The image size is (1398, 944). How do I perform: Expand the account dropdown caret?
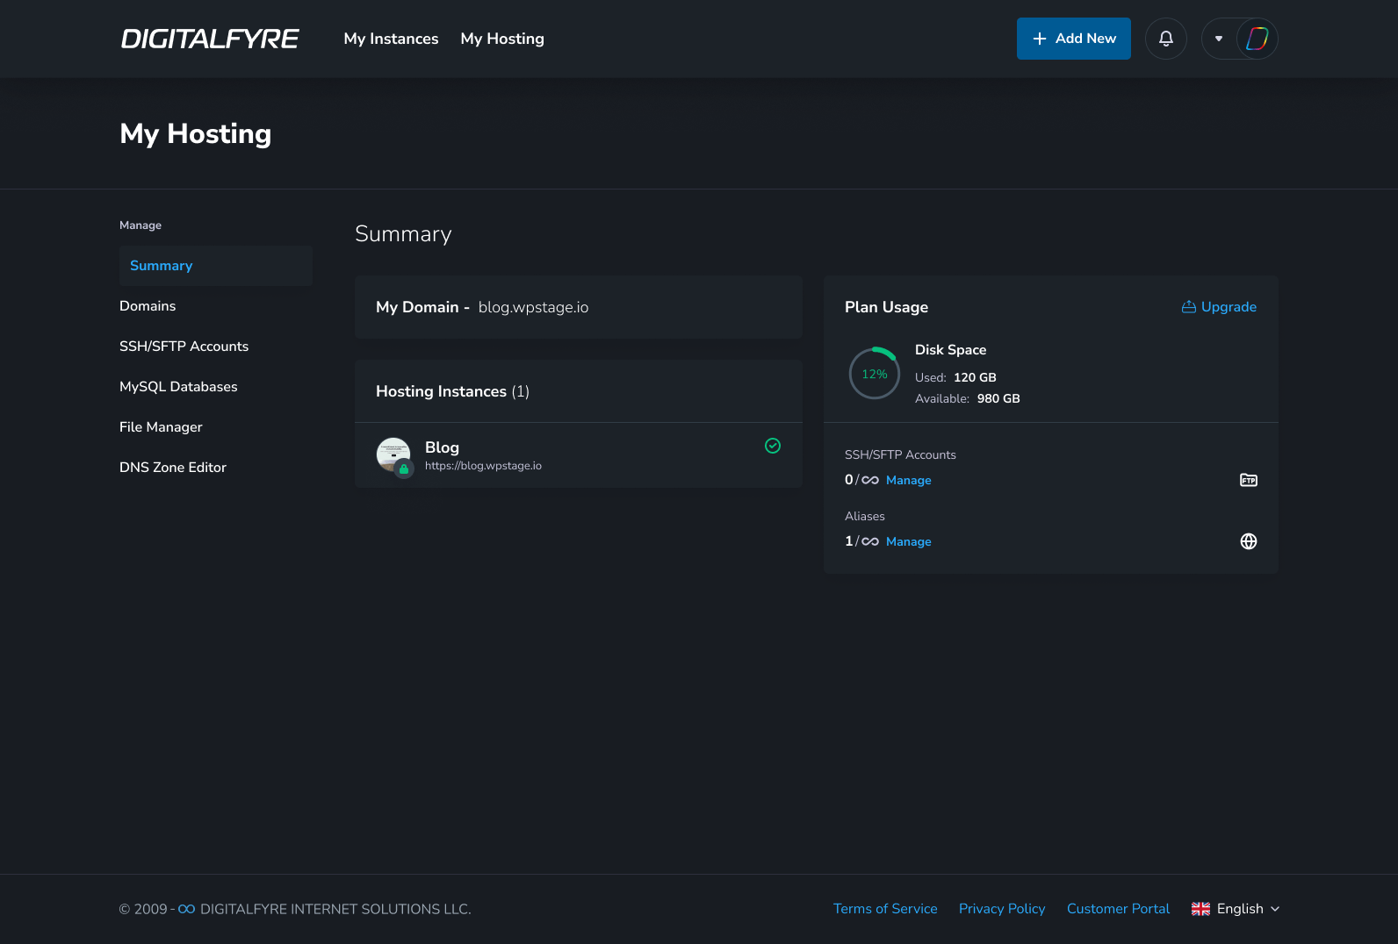[x=1219, y=39]
